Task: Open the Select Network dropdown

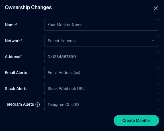Action: [102, 41]
